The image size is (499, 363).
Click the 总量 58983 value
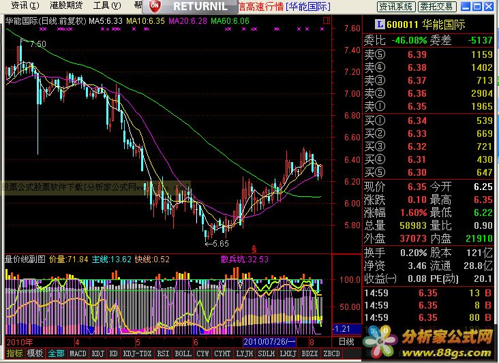click(412, 225)
